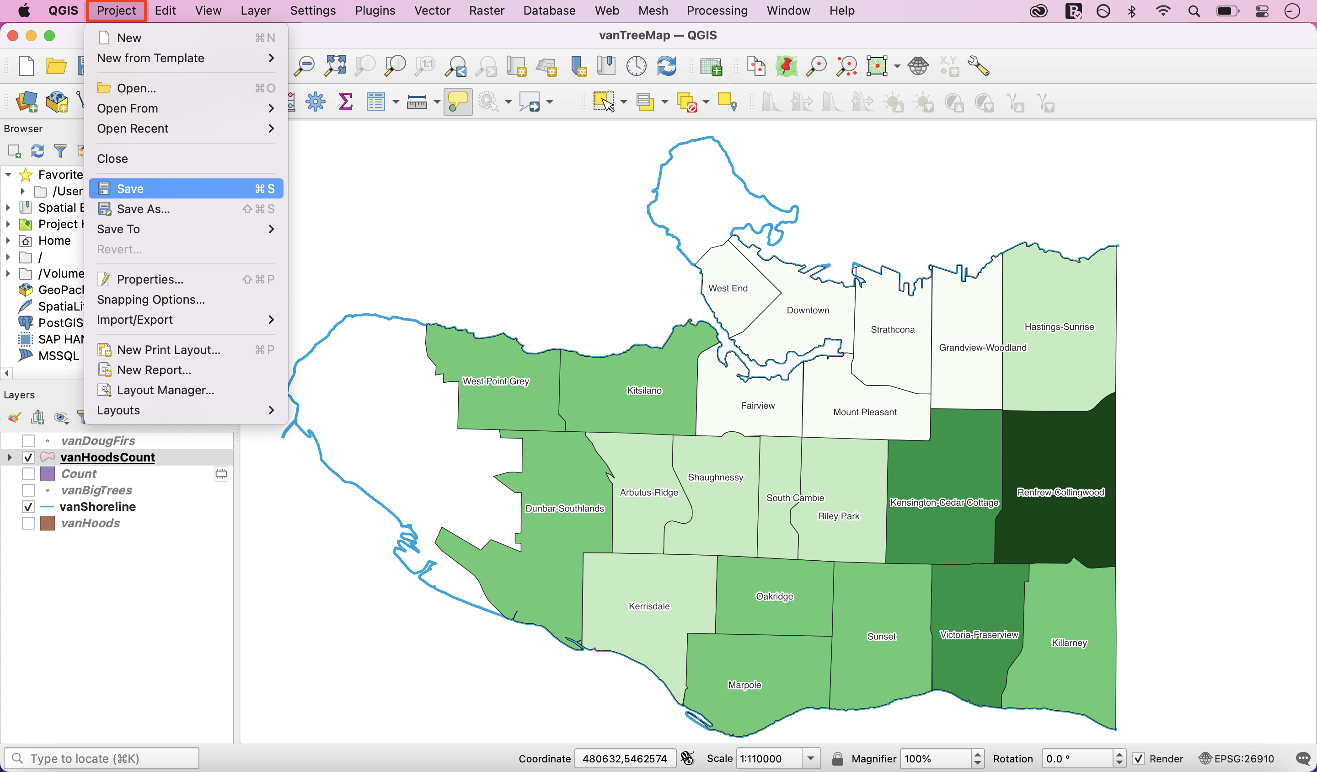Click the Refresh map canvas icon

pos(666,66)
